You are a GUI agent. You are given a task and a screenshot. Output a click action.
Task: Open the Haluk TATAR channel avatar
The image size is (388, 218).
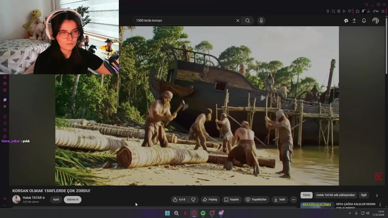(16, 199)
